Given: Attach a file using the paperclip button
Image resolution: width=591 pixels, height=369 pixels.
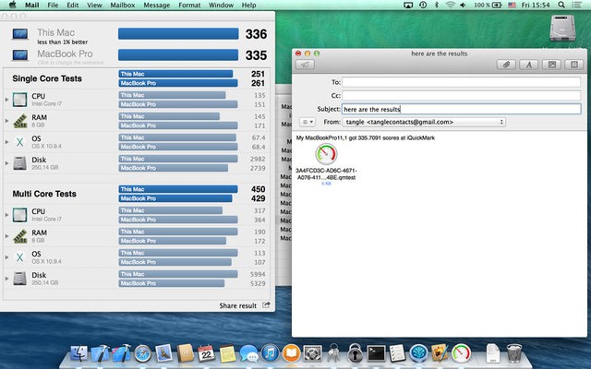Looking at the screenshot, I should [x=506, y=65].
